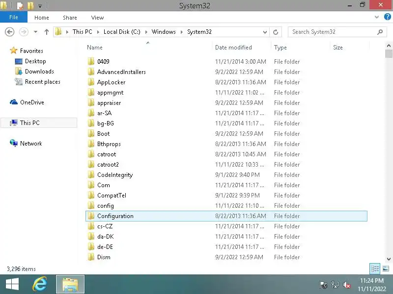393x294 pixels.
Task: Switch to Details view icon
Action: point(375,269)
